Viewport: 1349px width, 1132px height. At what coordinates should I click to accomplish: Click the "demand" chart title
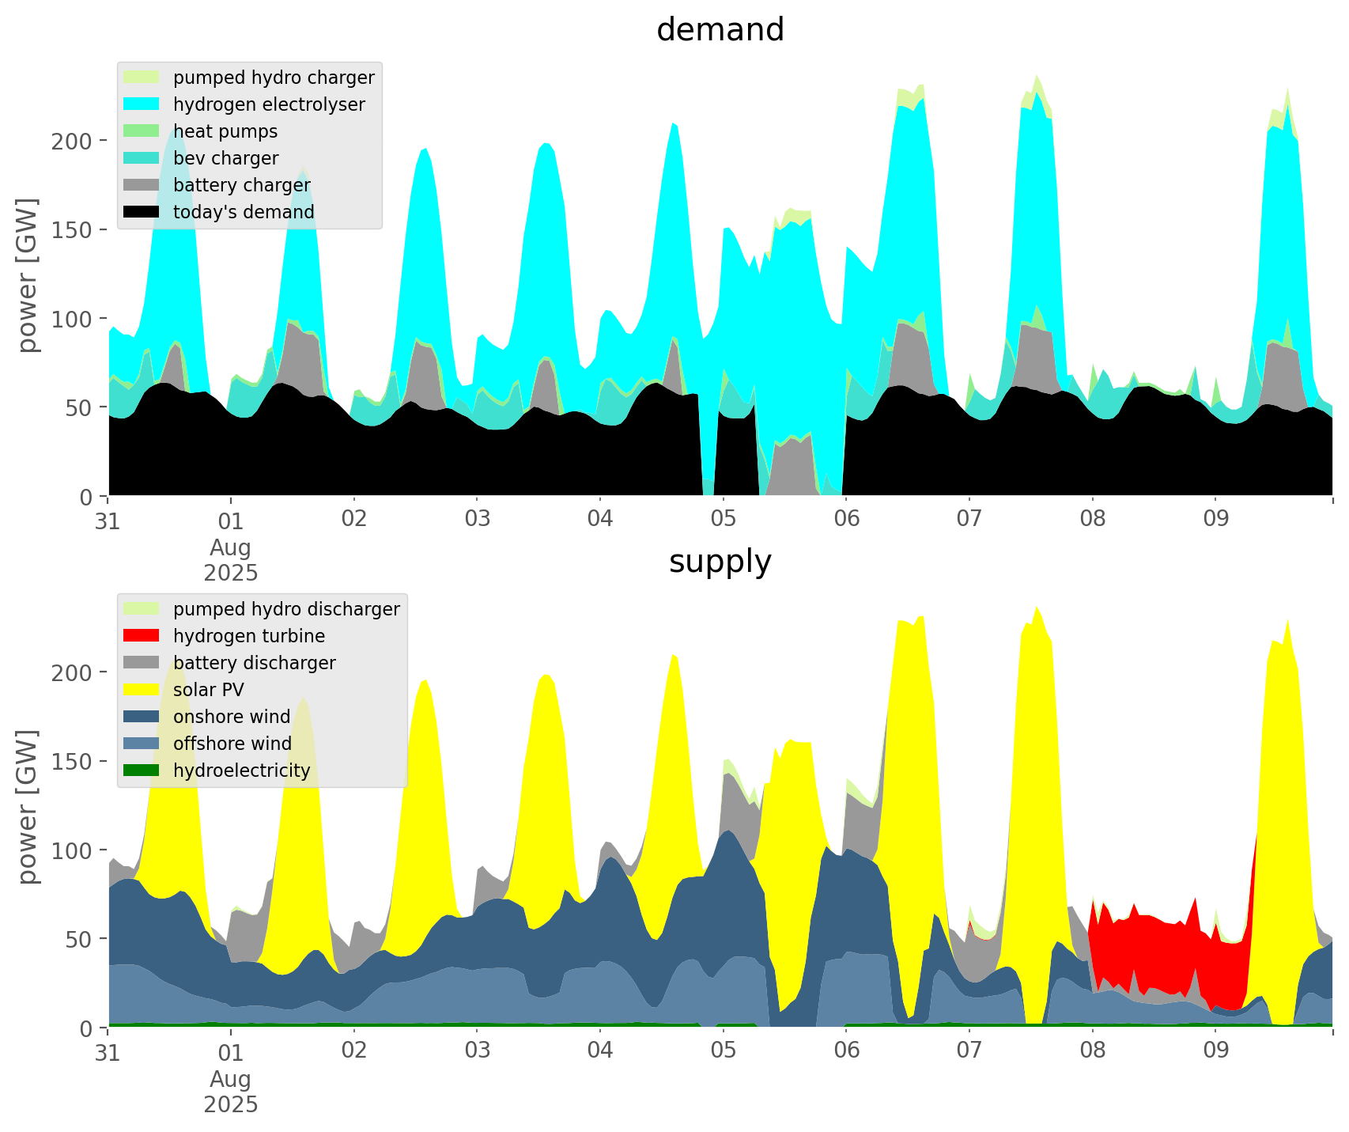tap(720, 30)
